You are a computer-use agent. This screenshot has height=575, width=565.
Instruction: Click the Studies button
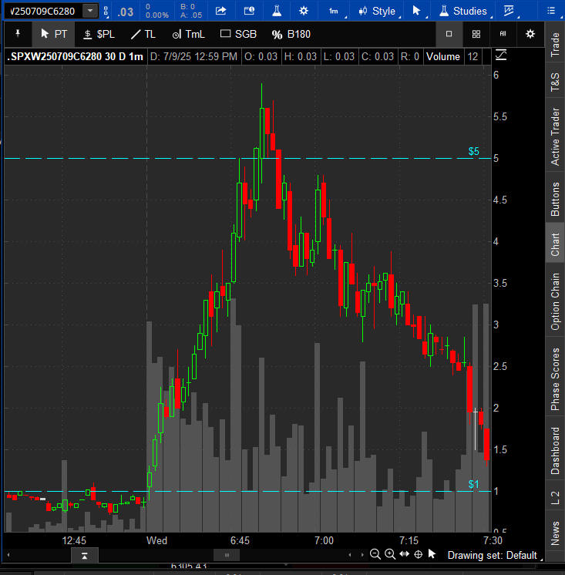[463, 11]
